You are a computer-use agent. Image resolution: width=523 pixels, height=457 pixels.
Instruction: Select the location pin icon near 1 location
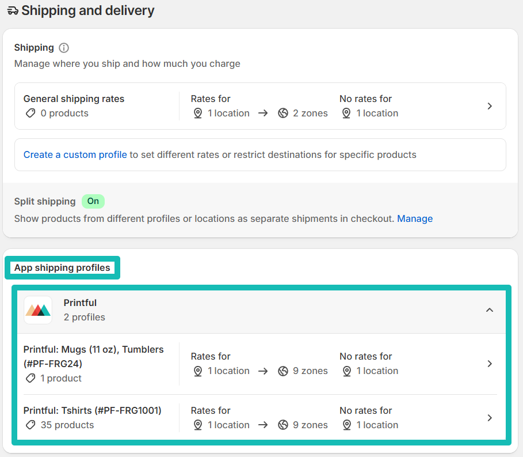coord(198,113)
